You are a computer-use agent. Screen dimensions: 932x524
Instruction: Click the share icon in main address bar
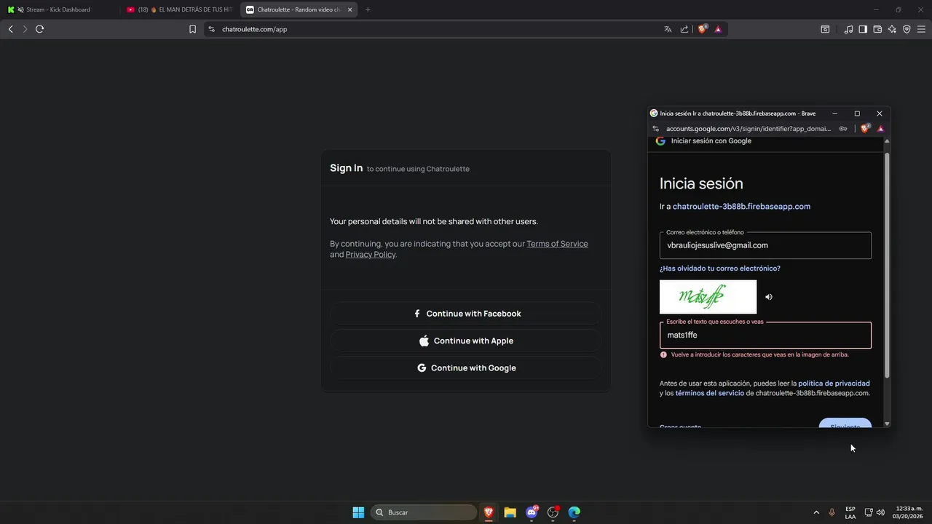tap(684, 29)
